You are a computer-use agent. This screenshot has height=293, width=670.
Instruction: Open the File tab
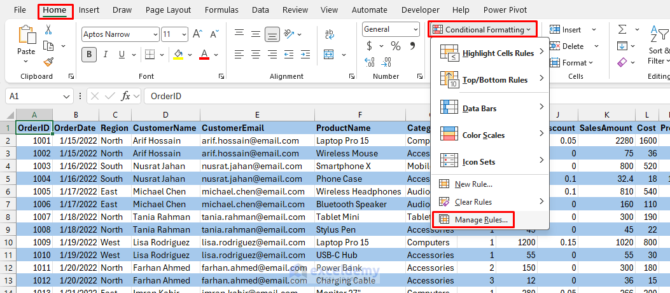pos(20,10)
